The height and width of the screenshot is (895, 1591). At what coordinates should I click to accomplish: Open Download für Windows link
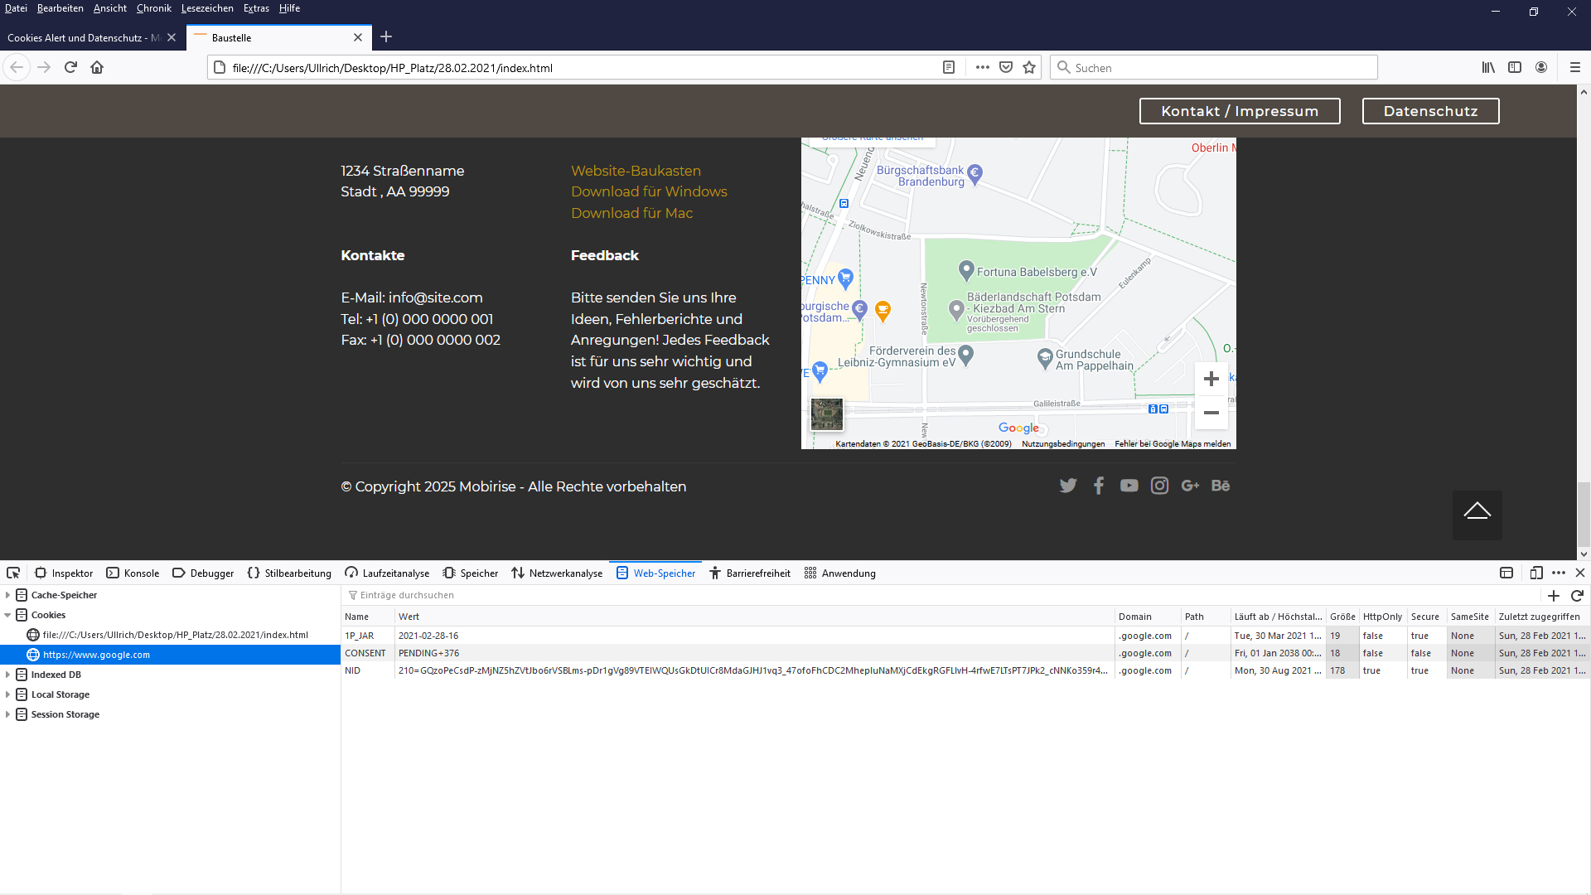point(649,191)
